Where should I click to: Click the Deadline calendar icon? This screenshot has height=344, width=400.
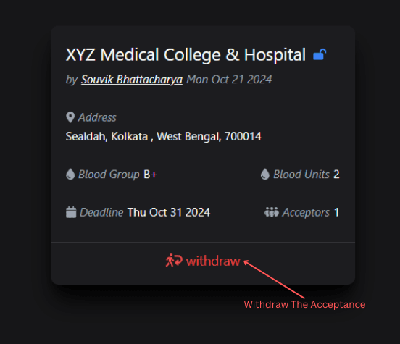click(x=71, y=212)
